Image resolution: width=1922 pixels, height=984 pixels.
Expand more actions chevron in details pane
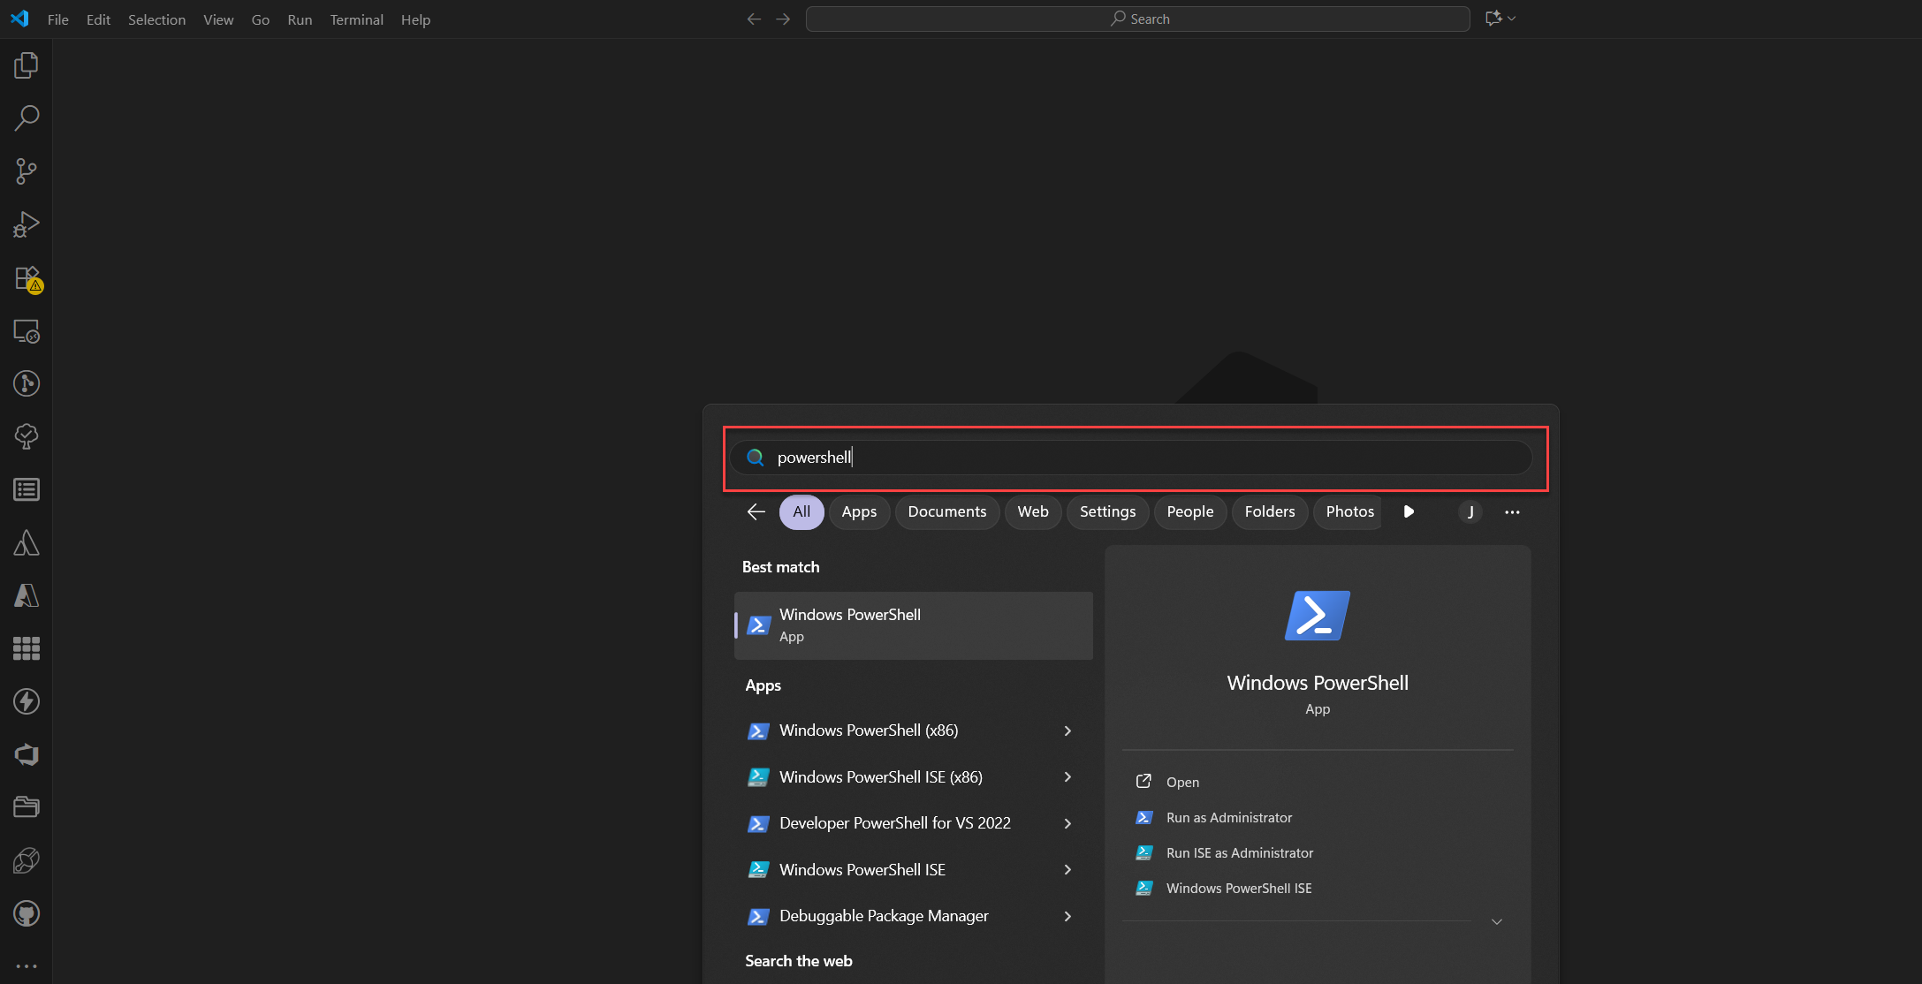coord(1496,921)
